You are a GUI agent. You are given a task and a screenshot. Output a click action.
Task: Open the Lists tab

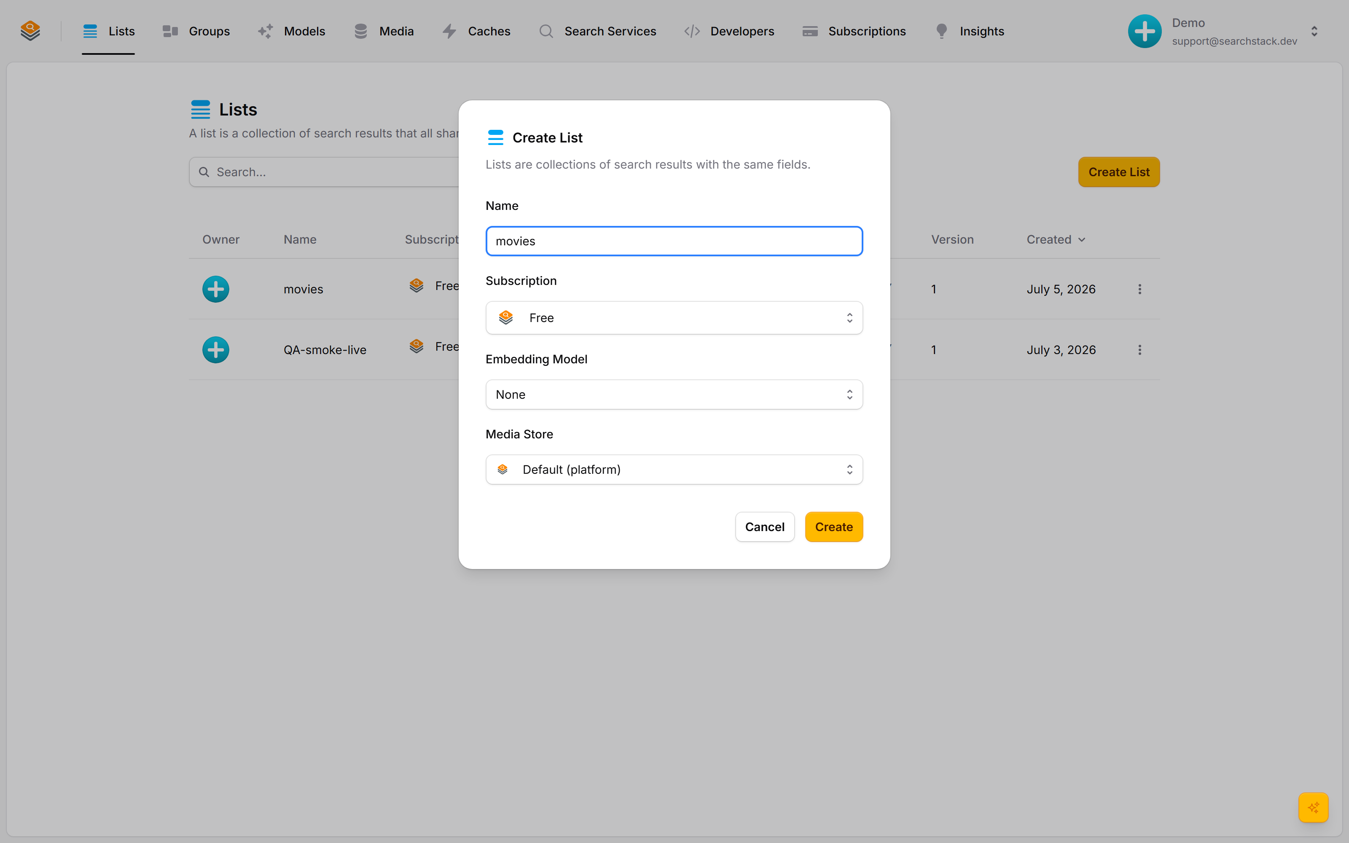point(108,31)
